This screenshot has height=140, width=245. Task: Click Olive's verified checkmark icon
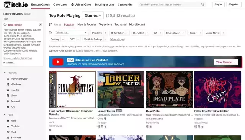(105, 119)
